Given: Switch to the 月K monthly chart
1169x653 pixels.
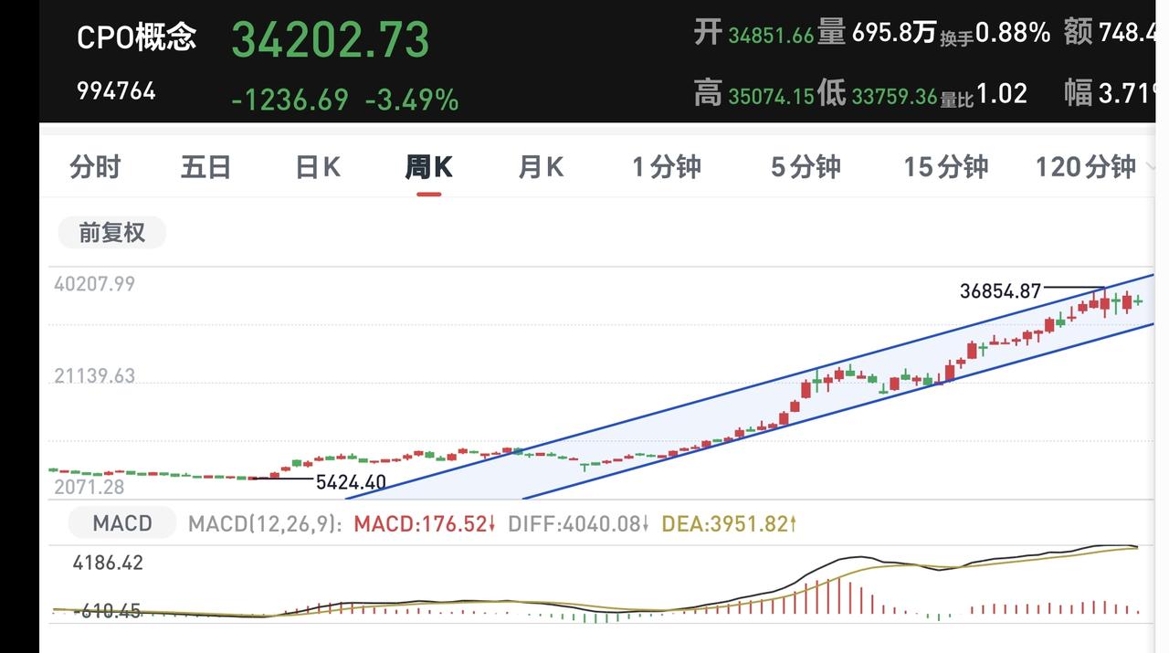Looking at the screenshot, I should click(x=541, y=167).
